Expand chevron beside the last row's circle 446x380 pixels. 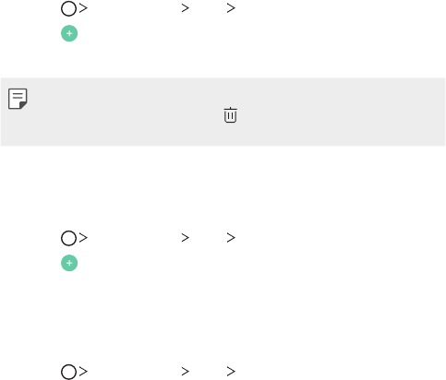83,372
